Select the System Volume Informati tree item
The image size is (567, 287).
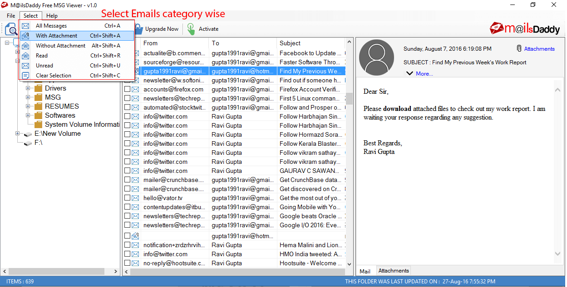82,124
